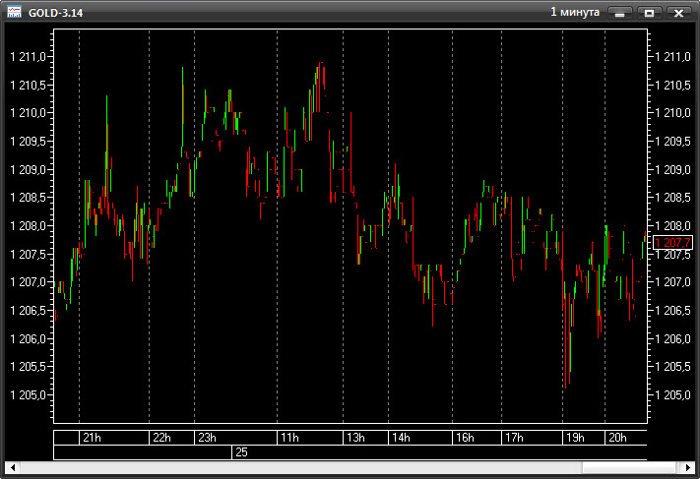Maximize the GOLD-3.14 chart window

(x=649, y=13)
